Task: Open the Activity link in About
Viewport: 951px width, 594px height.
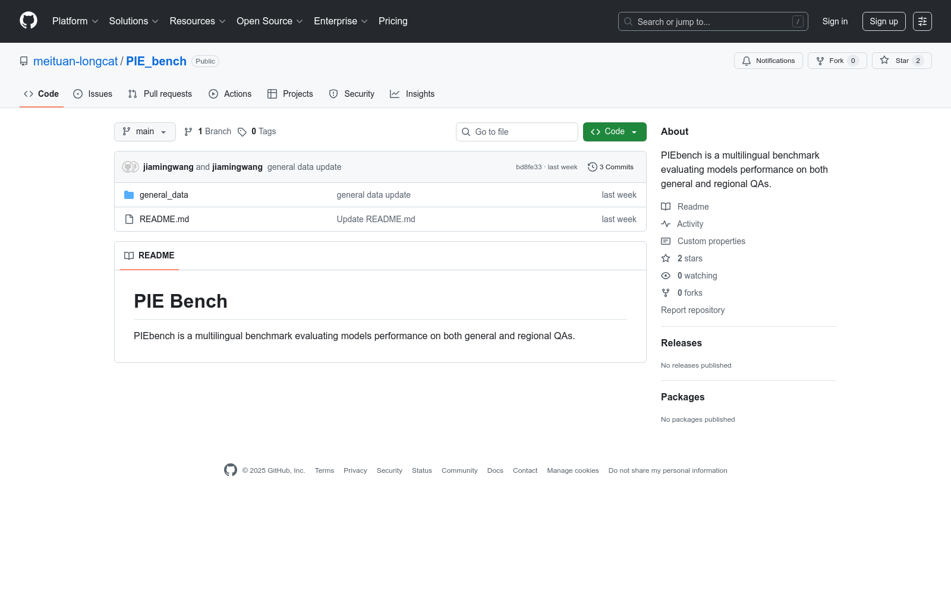Action: [682, 224]
